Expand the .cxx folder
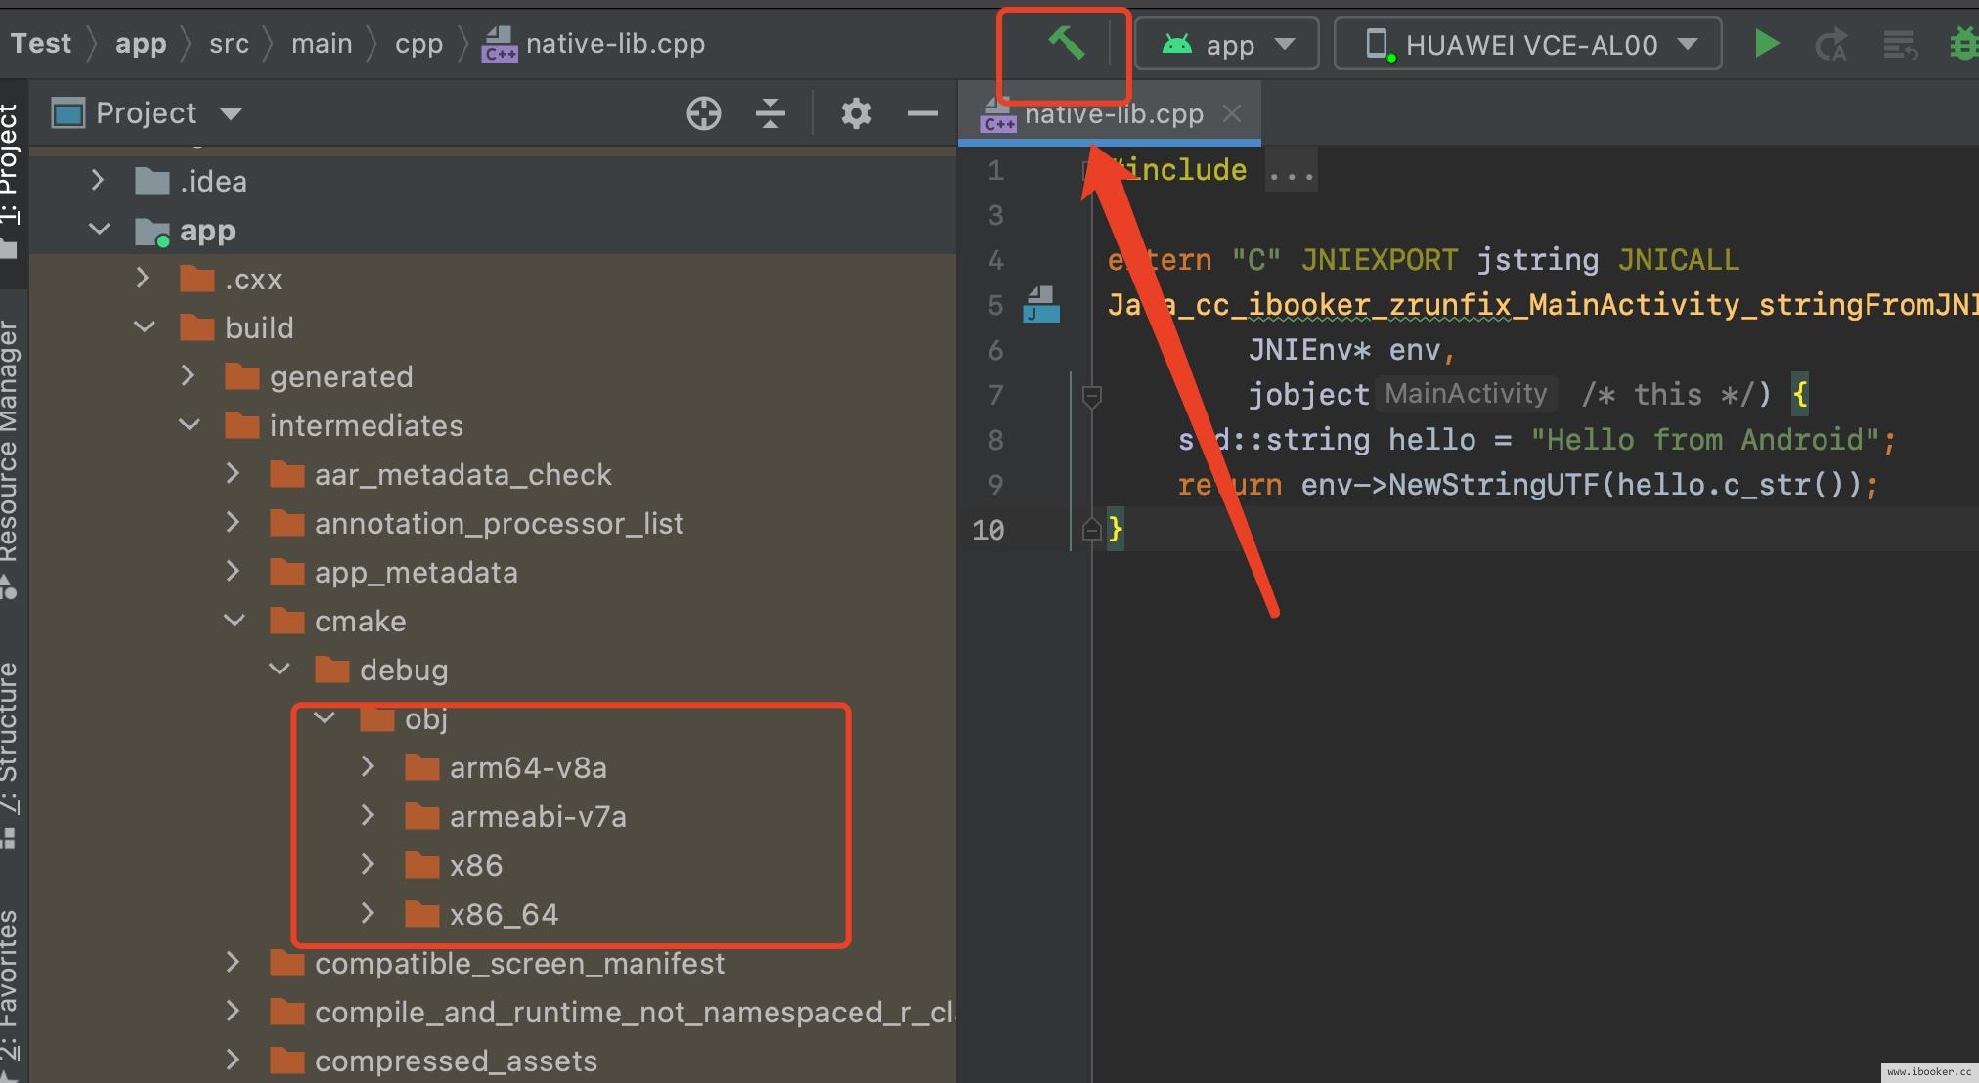 point(143,278)
